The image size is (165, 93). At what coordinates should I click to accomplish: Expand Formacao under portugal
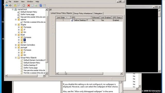coord(19,50)
